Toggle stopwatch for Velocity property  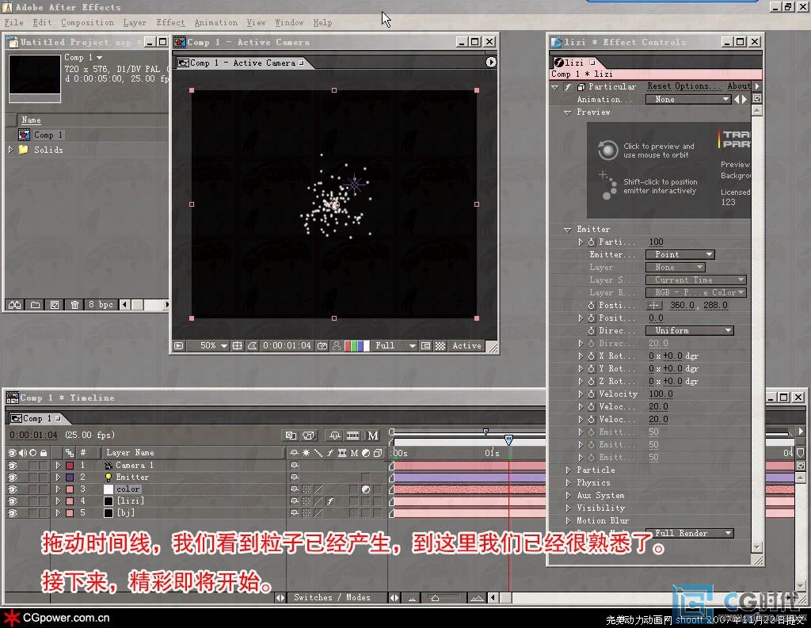click(591, 394)
